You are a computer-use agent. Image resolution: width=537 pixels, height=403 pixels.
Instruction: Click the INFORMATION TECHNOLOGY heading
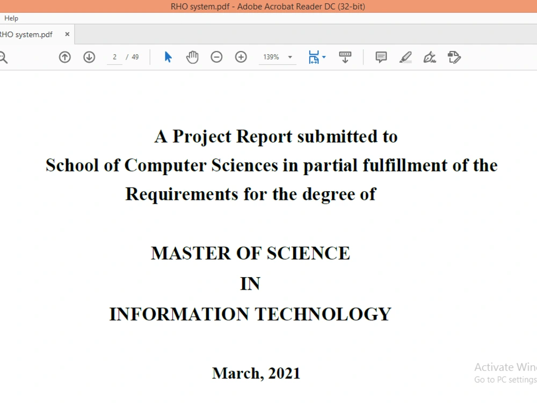(250, 314)
